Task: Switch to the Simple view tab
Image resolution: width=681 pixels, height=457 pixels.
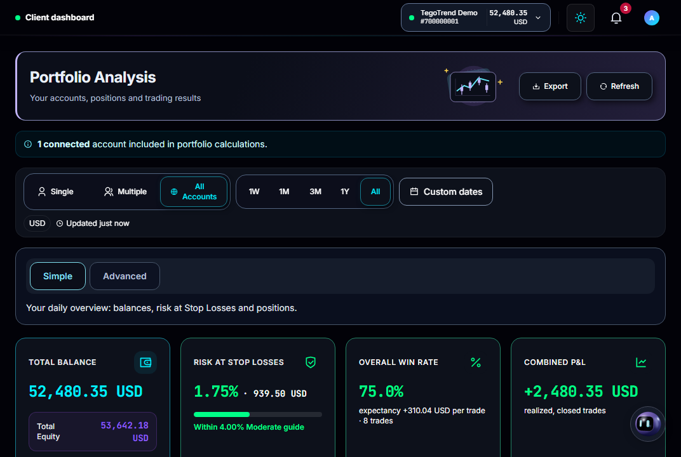Action: (58, 276)
